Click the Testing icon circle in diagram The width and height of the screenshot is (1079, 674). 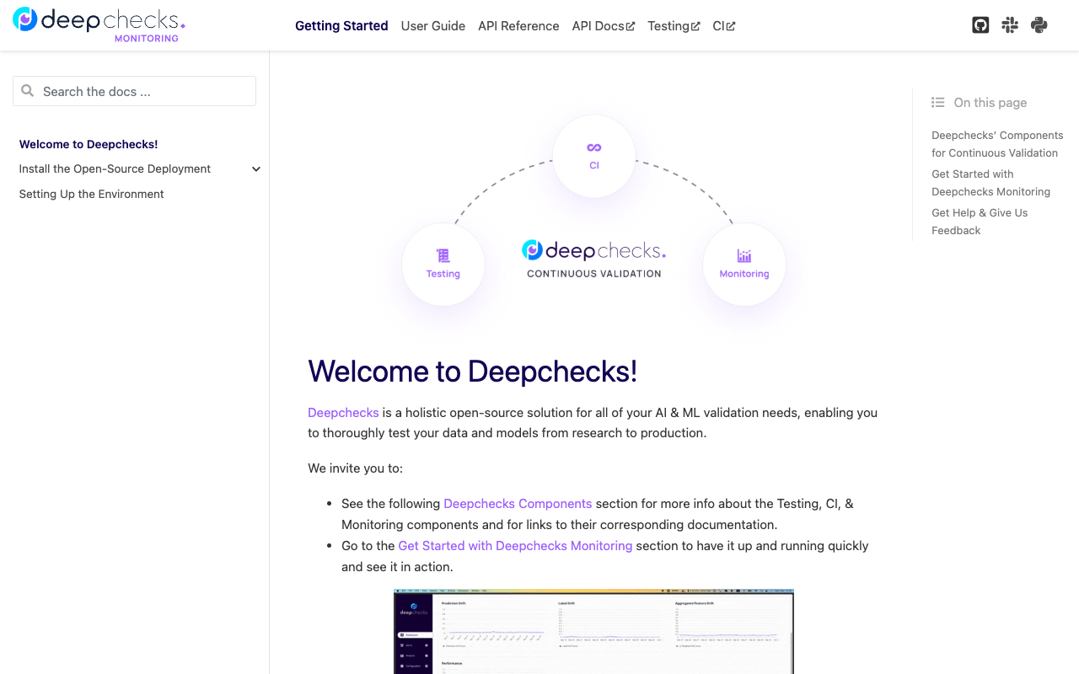pos(443,264)
